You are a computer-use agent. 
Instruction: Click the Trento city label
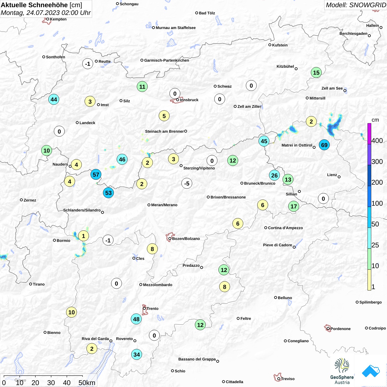pos(152,308)
